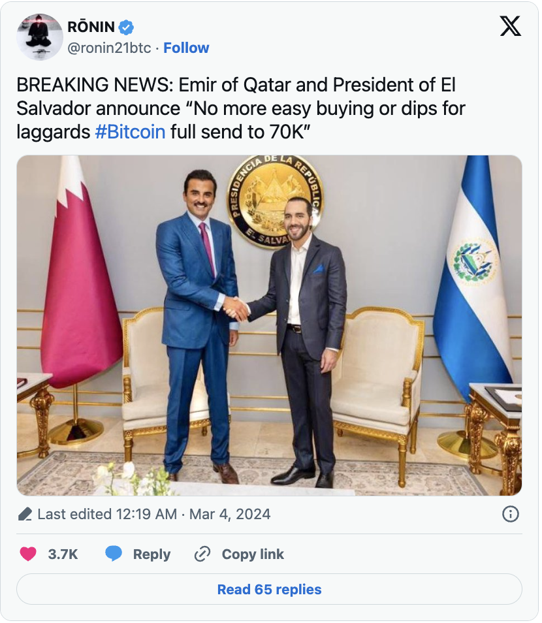The width and height of the screenshot is (542, 623).
Task: Click the pencil edit history icon
Action: [x=25, y=515]
